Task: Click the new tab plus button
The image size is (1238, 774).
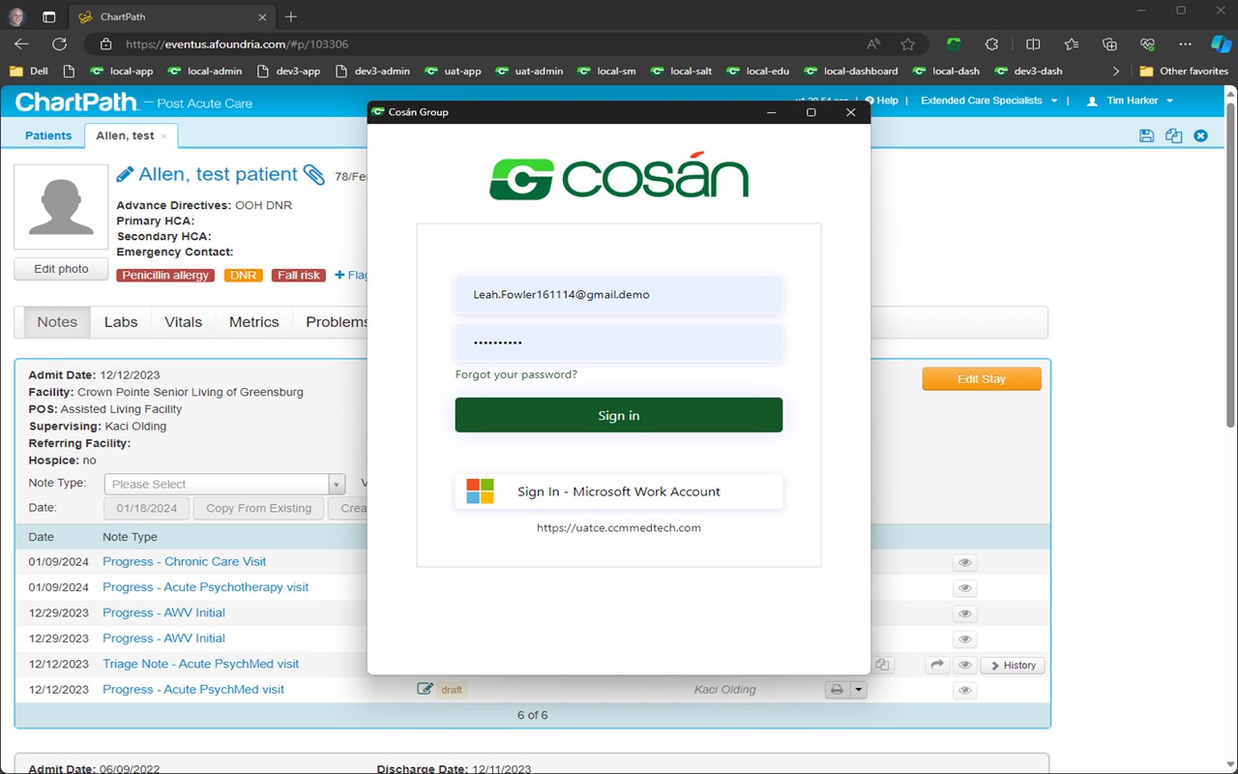Action: [x=291, y=16]
